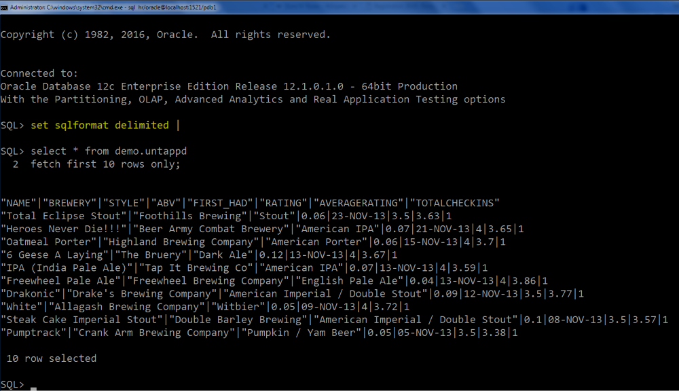Click the "BREWERY" column header

69,203
